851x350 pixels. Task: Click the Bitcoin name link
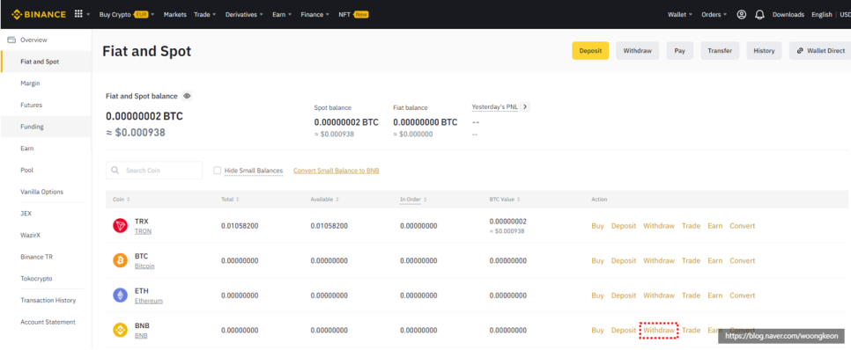[x=144, y=266]
